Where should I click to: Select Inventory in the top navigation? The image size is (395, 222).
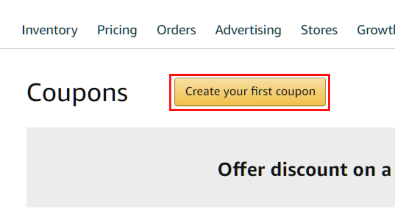tap(50, 30)
